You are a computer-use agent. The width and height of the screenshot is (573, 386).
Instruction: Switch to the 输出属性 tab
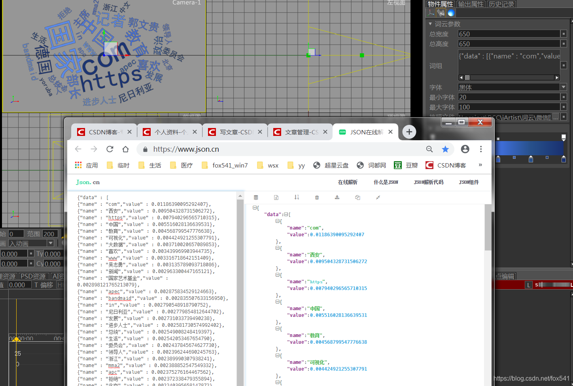(471, 4)
